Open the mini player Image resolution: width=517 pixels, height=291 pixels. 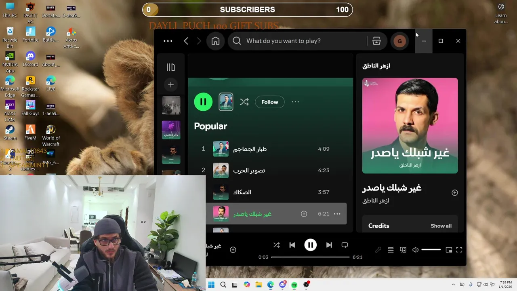(449, 250)
